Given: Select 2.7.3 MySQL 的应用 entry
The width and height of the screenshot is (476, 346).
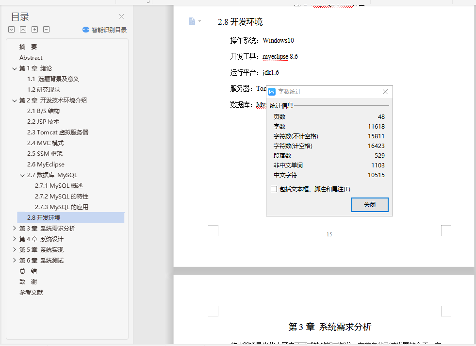Looking at the screenshot, I should (61, 207).
